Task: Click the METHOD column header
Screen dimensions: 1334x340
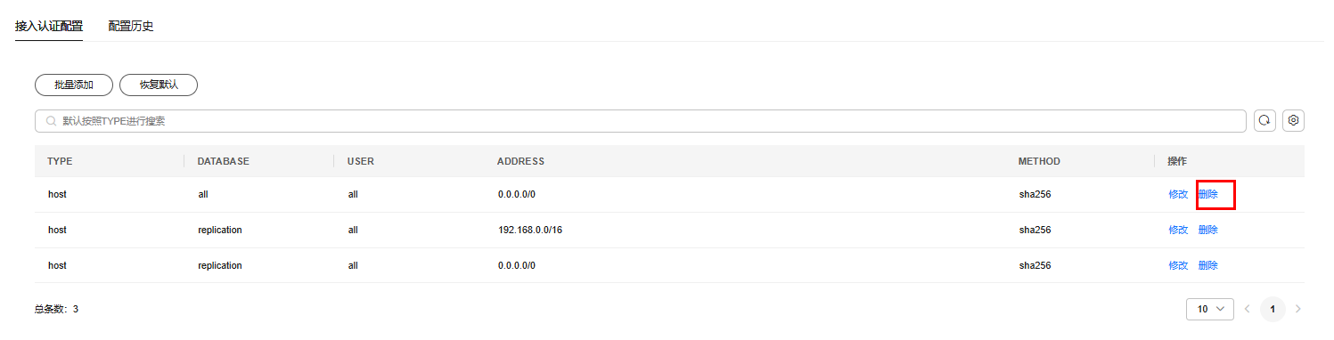Action: [1039, 161]
